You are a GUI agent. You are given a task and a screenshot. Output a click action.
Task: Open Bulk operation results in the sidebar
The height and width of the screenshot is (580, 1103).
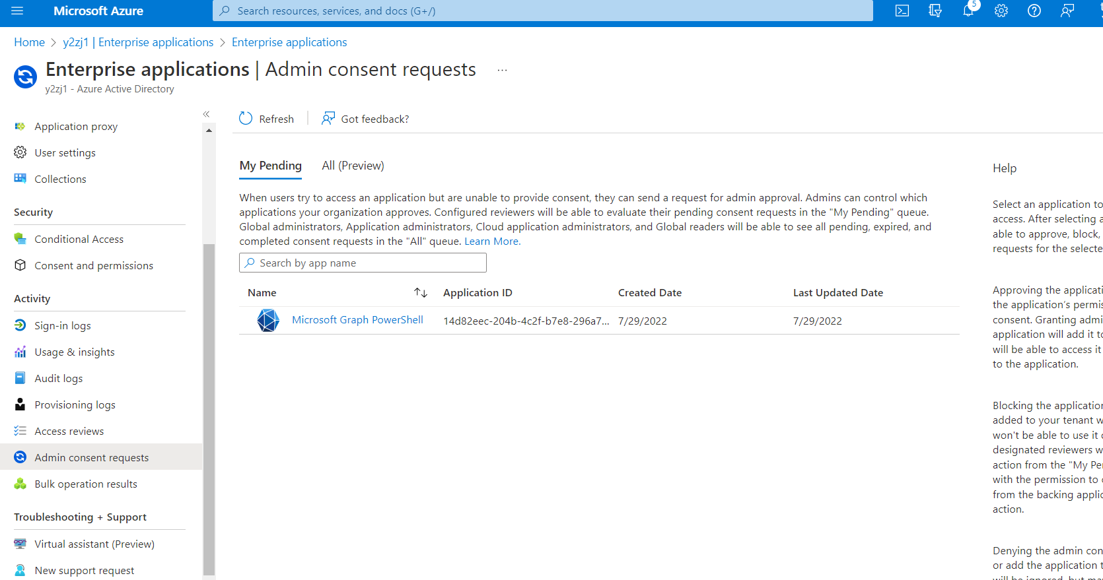click(x=86, y=484)
